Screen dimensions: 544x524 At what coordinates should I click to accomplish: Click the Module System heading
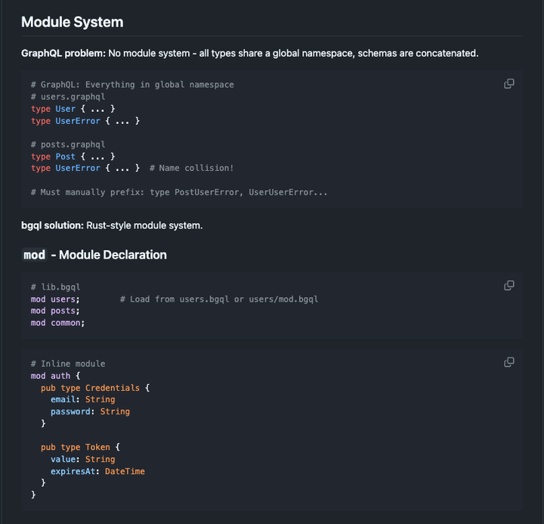tap(72, 22)
